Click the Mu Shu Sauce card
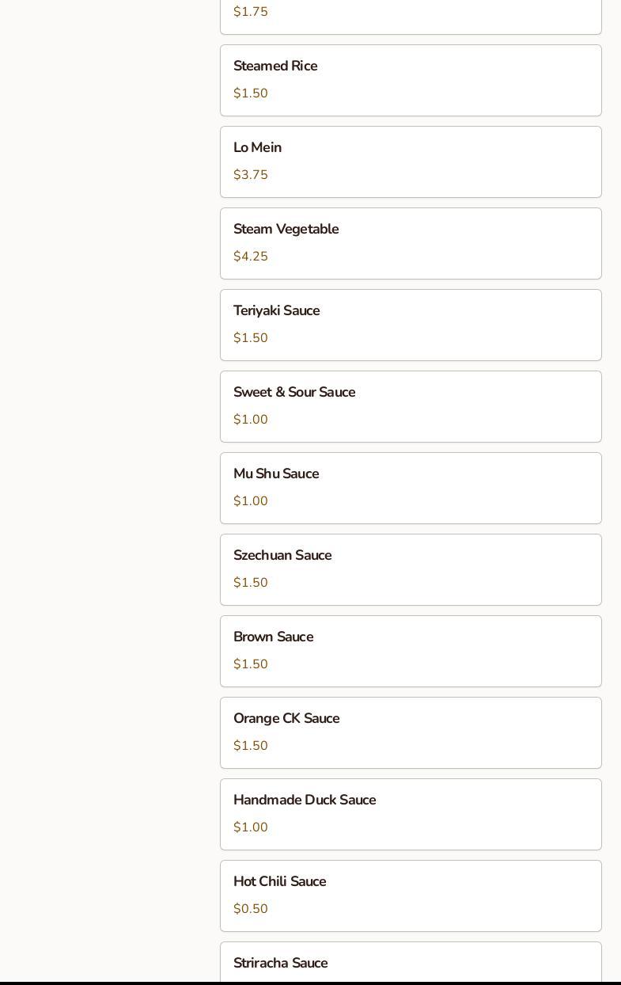 pyautogui.click(x=411, y=488)
